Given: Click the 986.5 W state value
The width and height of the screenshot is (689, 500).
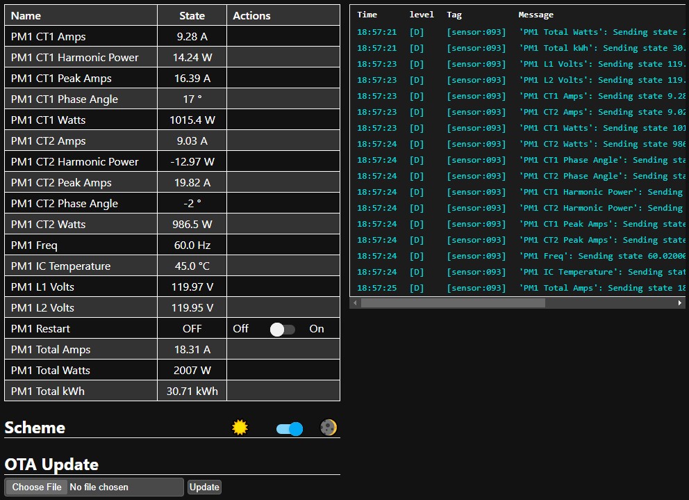Looking at the screenshot, I should coord(192,225).
